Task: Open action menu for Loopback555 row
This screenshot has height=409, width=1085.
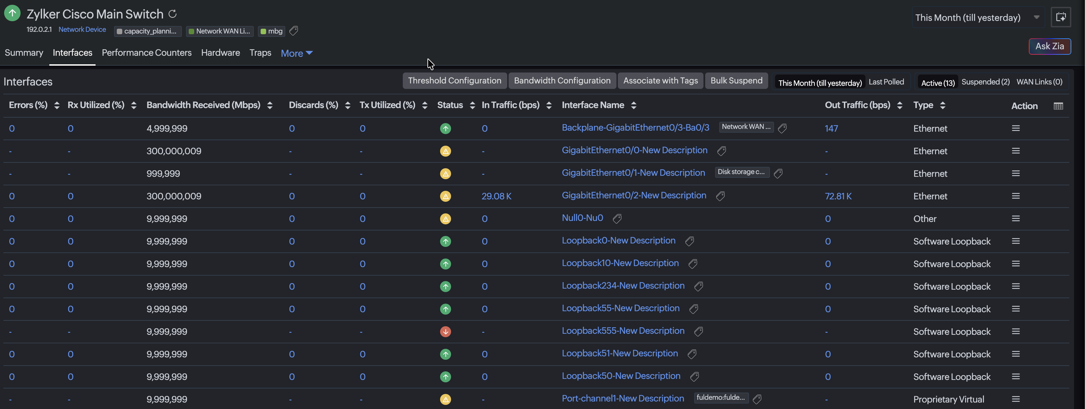Action: click(x=1016, y=332)
